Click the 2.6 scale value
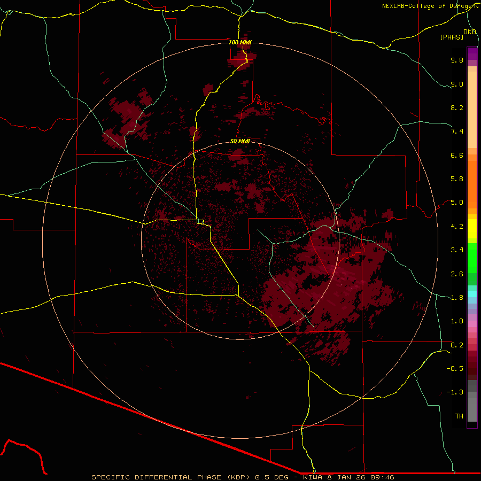 [457, 274]
